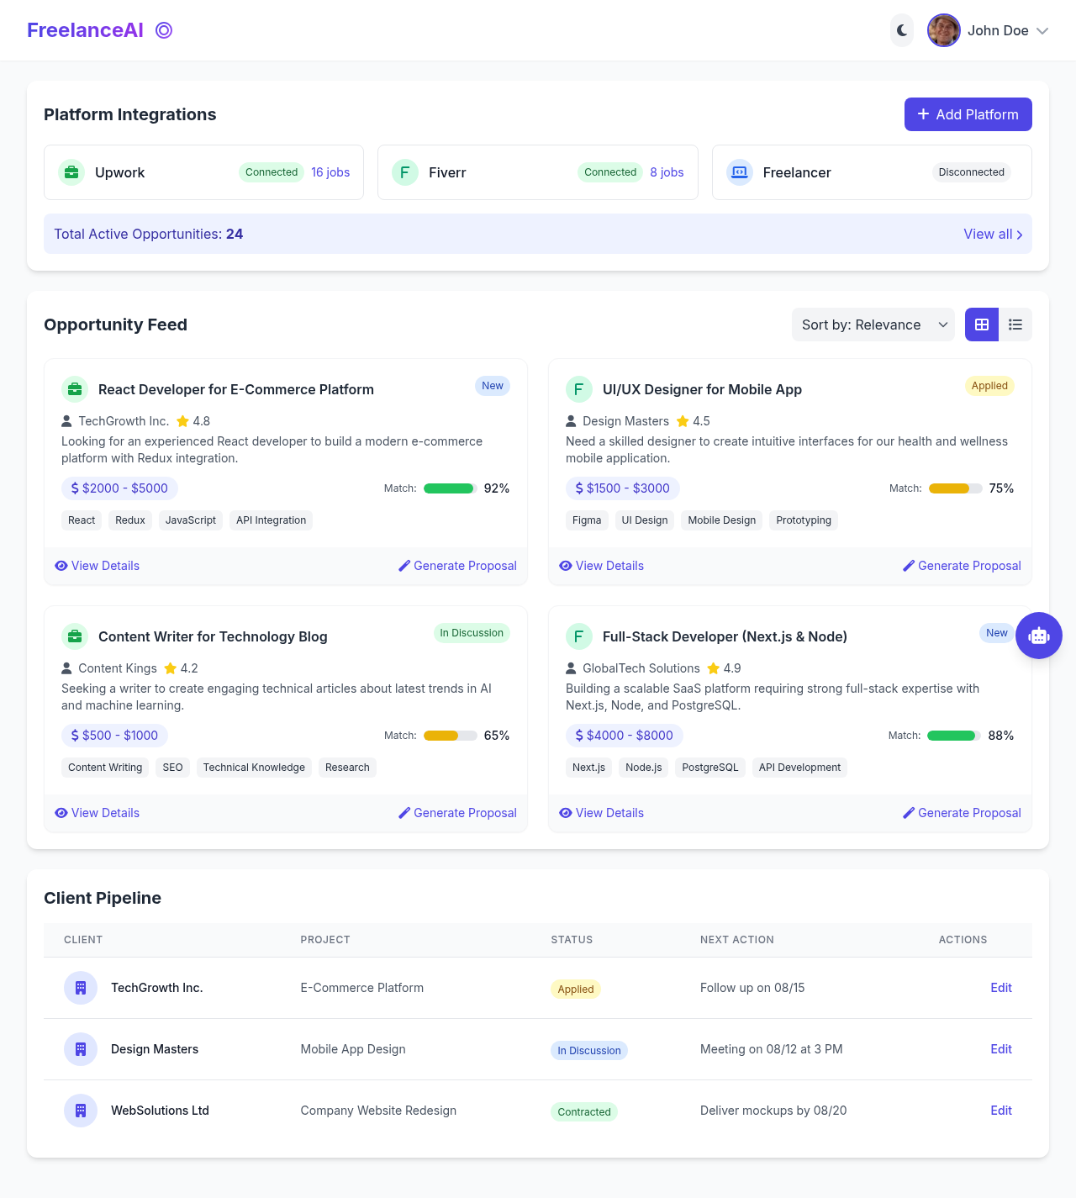1076x1198 pixels.
Task: Click the Upwork icon on the React Developer card
Action: (75, 389)
